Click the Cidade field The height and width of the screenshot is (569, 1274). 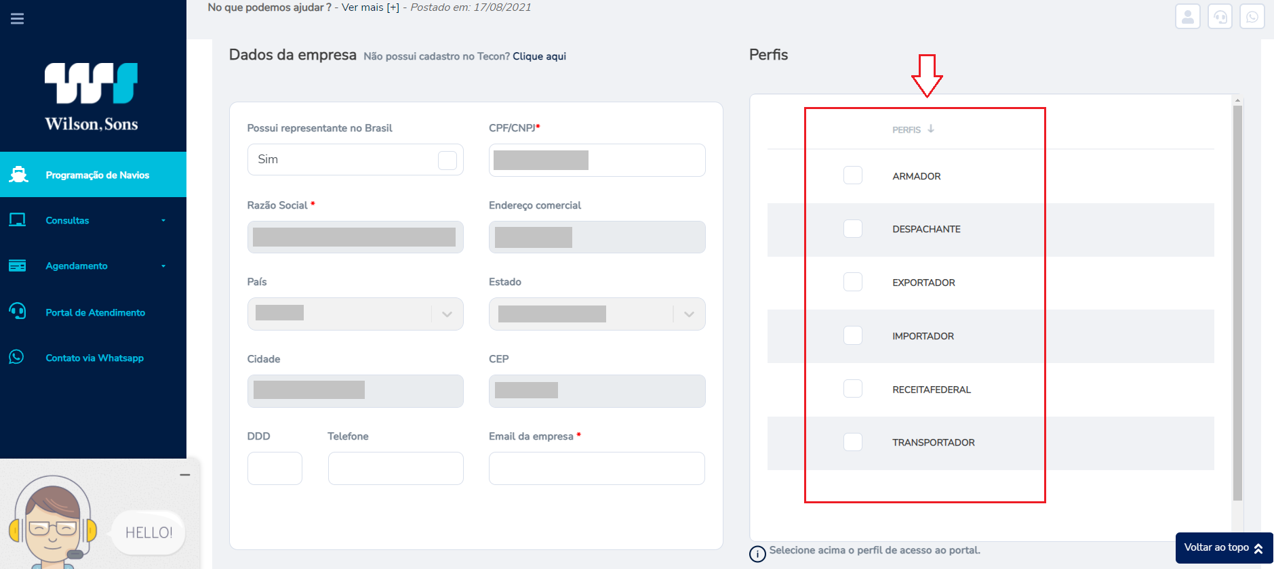[x=355, y=391]
